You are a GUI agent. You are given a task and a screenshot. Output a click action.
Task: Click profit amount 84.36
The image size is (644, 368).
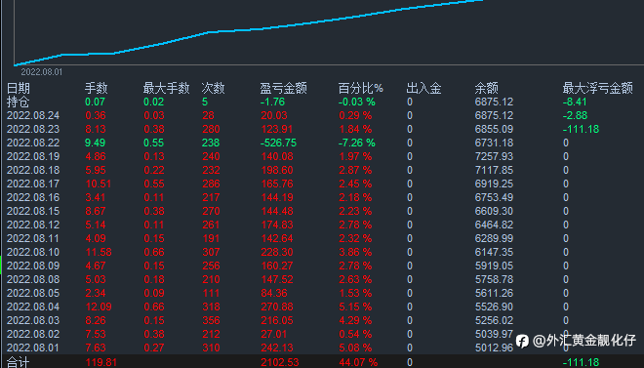tap(274, 293)
